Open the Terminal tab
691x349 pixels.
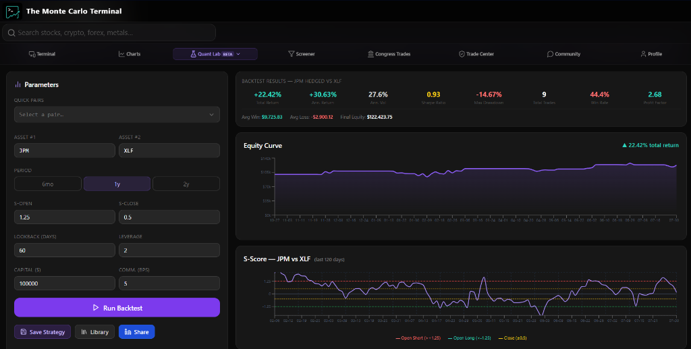tap(43, 54)
